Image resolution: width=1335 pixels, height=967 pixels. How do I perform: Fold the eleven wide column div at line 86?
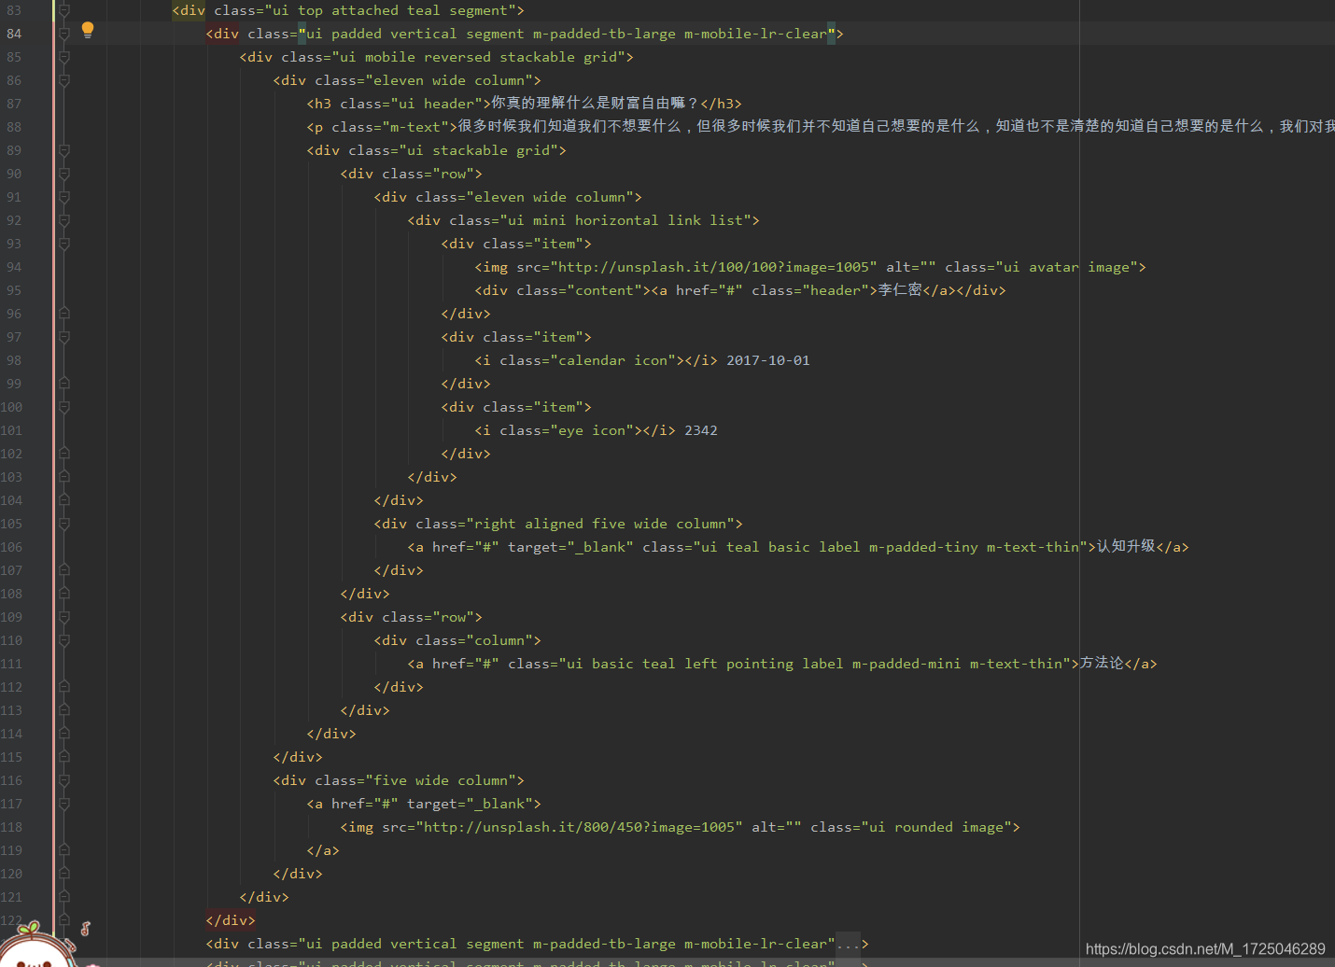click(x=64, y=80)
